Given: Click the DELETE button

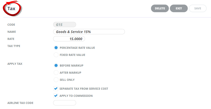Looking at the screenshot, I should tap(160, 8).
